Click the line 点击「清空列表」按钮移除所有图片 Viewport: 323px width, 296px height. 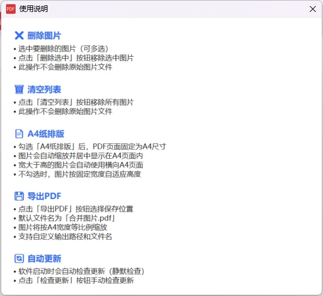point(76,102)
